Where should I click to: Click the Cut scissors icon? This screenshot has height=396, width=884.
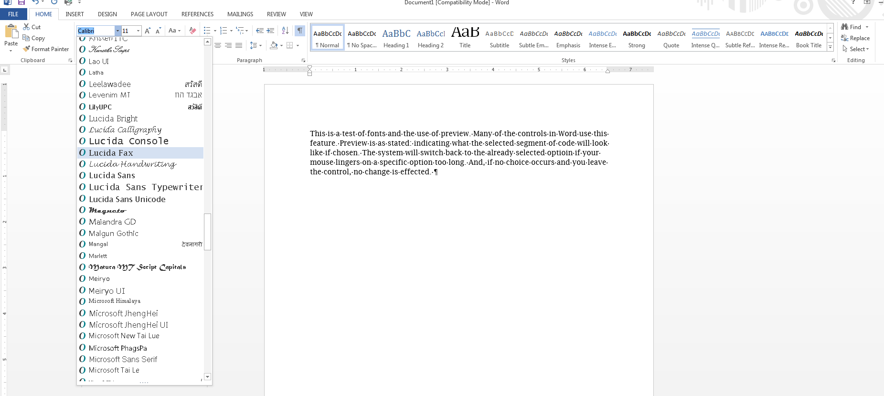(26, 27)
